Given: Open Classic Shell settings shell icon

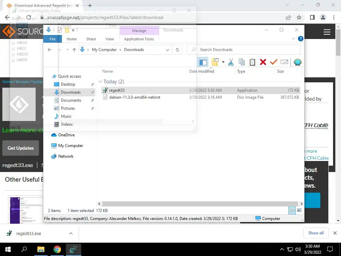Looking at the screenshot, I should coord(297,62).
